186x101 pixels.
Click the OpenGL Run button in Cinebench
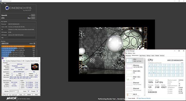33,15
